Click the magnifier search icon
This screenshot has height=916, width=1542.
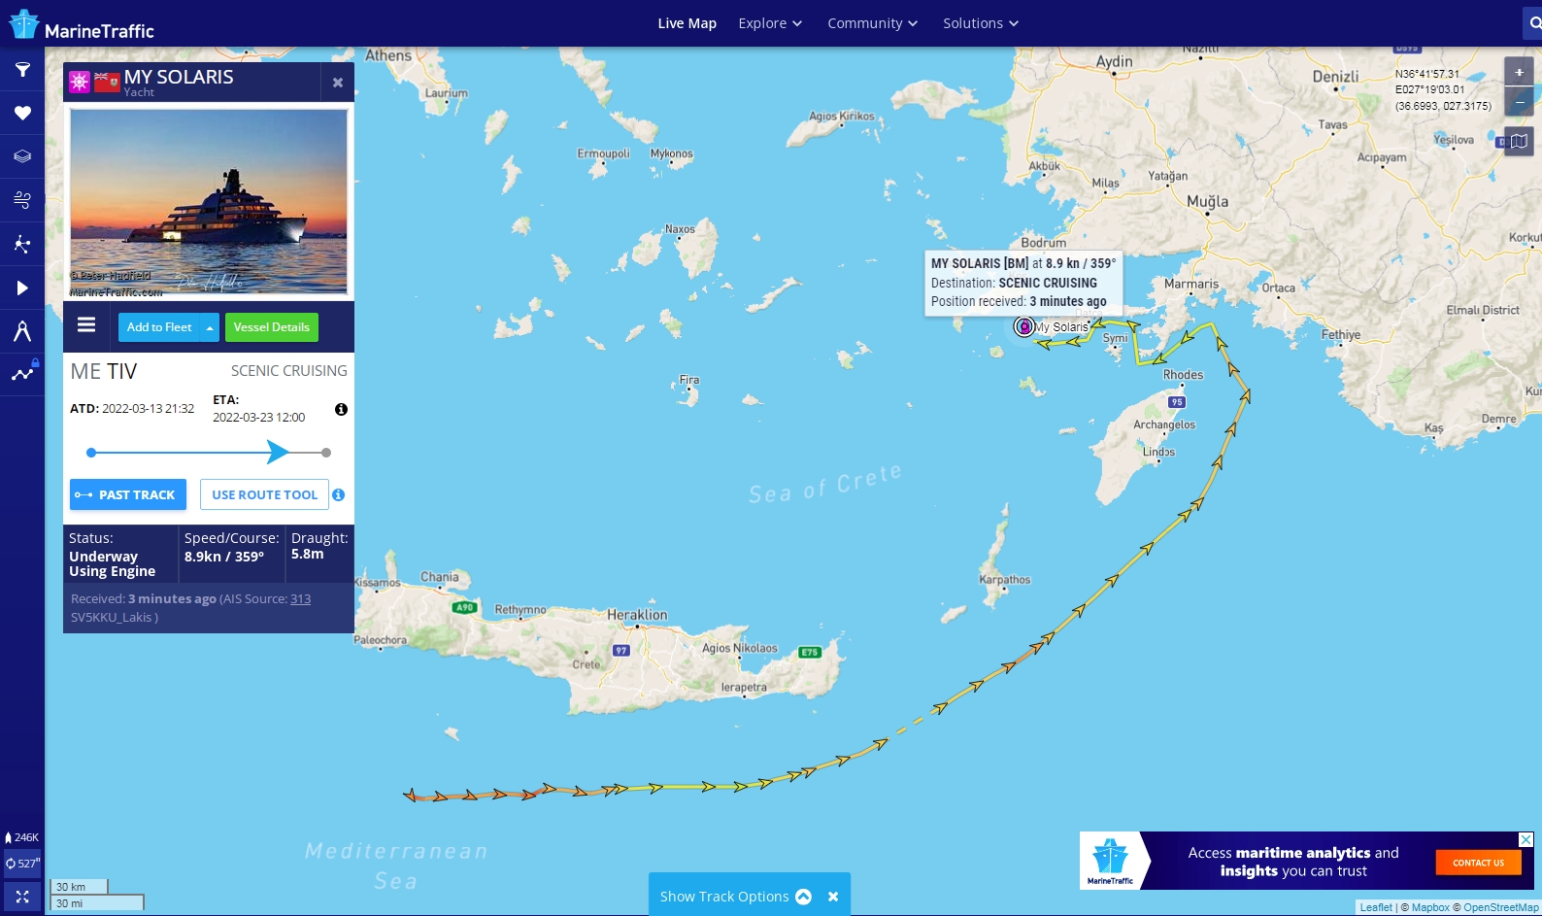coord(1534,23)
